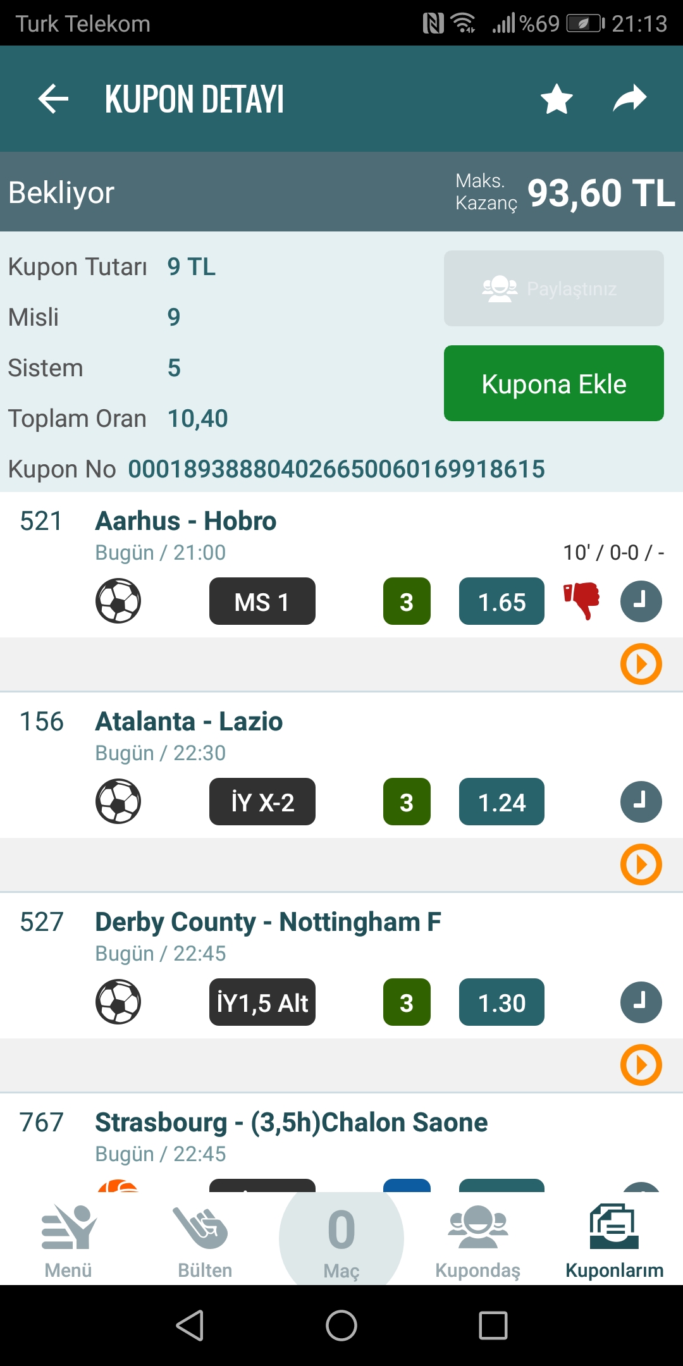Tap the back arrow in header
The image size is (683, 1366).
[x=53, y=99]
